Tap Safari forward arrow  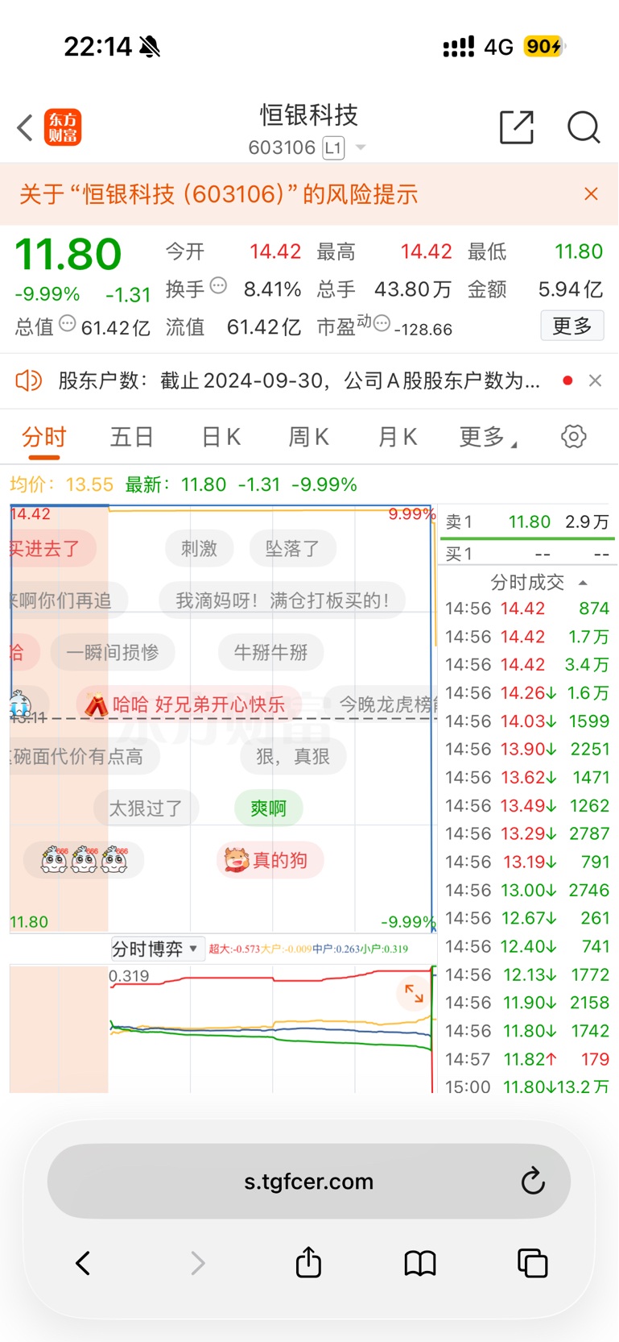click(x=197, y=1263)
